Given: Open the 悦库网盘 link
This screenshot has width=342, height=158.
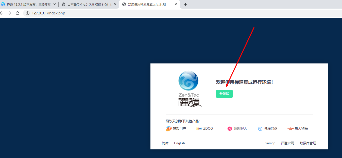Looking at the screenshot, I should coord(271,128).
